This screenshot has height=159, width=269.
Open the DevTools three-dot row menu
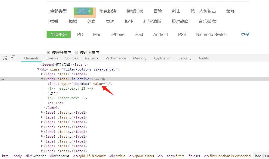click(2, 79)
